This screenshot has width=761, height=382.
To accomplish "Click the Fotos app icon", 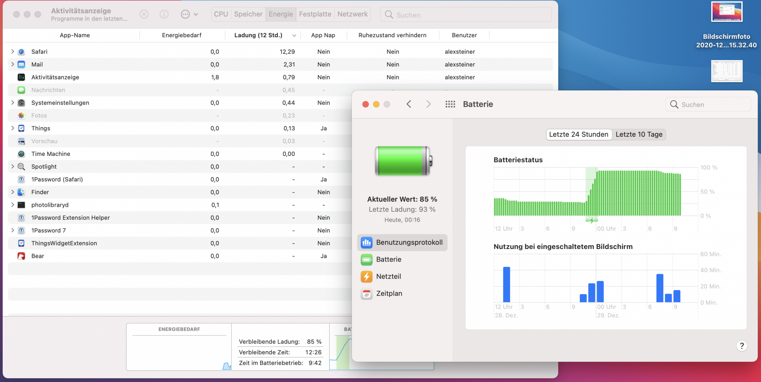I will tap(21, 116).
